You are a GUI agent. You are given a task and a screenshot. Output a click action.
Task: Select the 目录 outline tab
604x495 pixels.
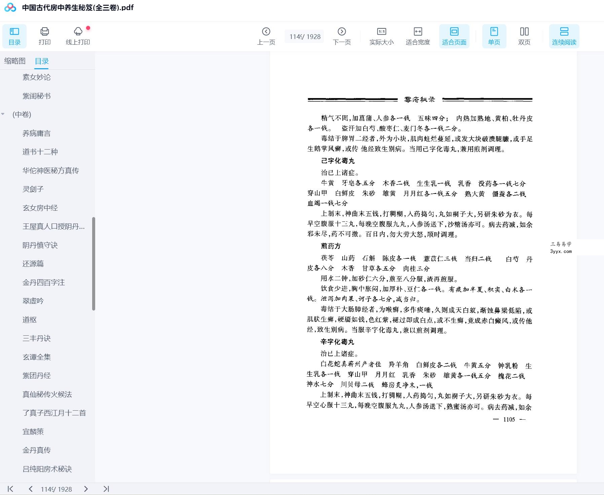point(42,61)
